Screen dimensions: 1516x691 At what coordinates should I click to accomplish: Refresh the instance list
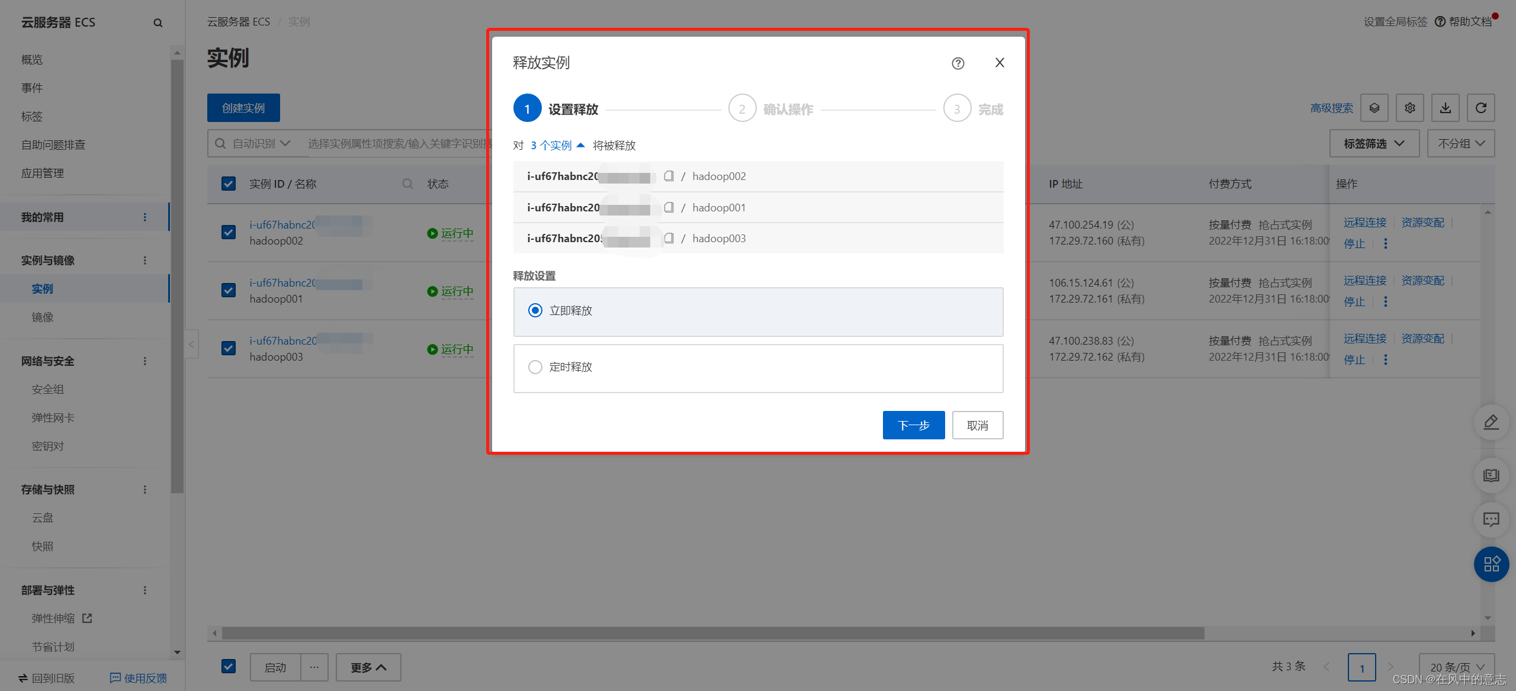[1481, 108]
